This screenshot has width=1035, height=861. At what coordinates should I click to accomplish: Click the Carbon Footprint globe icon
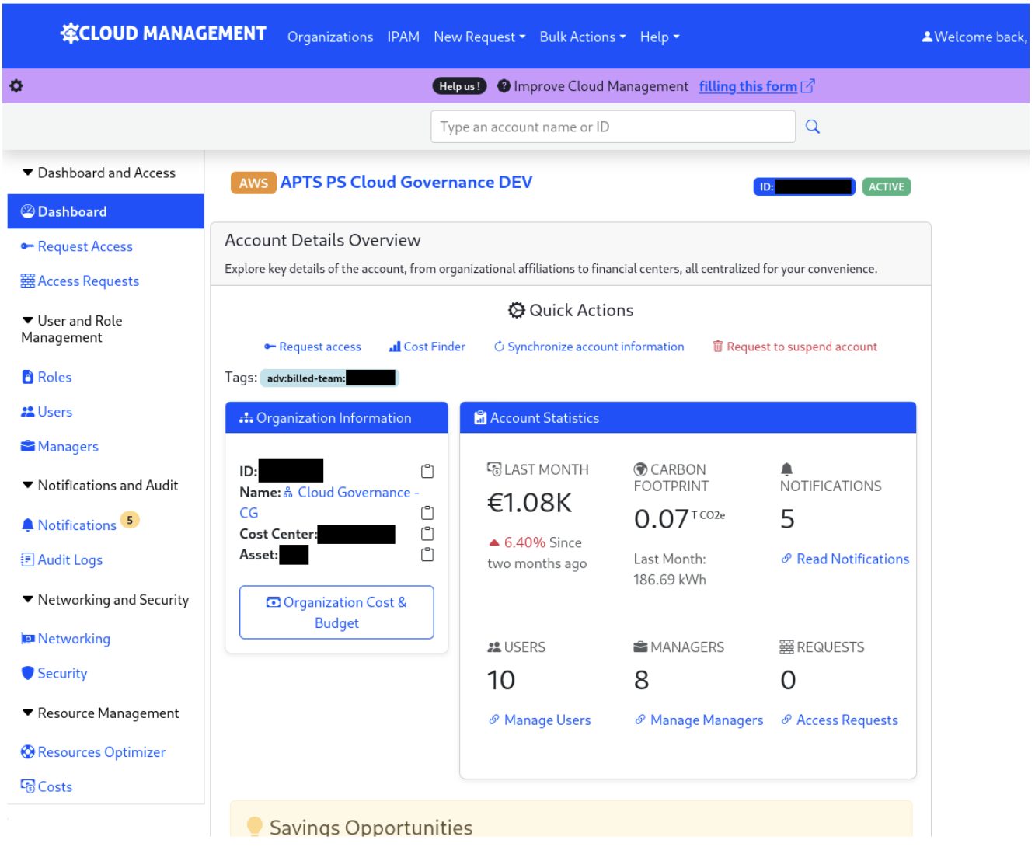(640, 469)
